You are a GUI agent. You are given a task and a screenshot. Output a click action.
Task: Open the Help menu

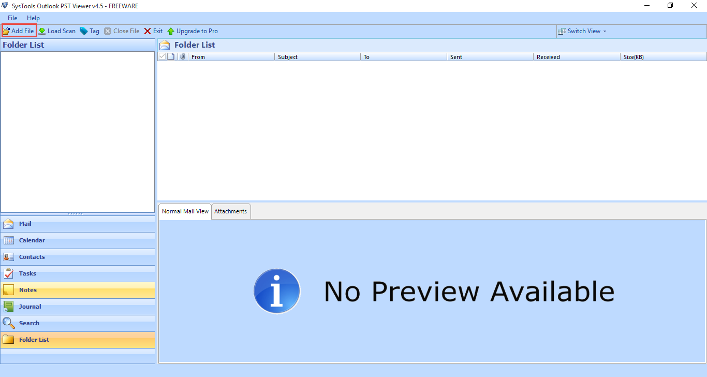pos(33,18)
